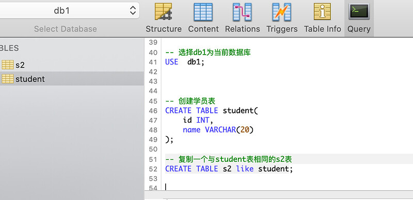Open the Relations view icon
Screen dimensions: 413x200
coord(242,12)
